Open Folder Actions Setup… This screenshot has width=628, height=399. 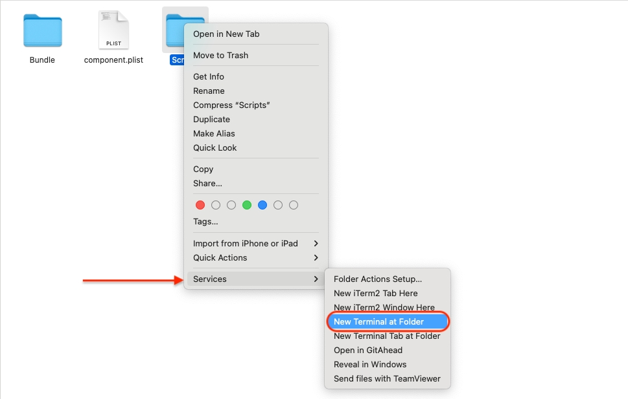pos(377,279)
